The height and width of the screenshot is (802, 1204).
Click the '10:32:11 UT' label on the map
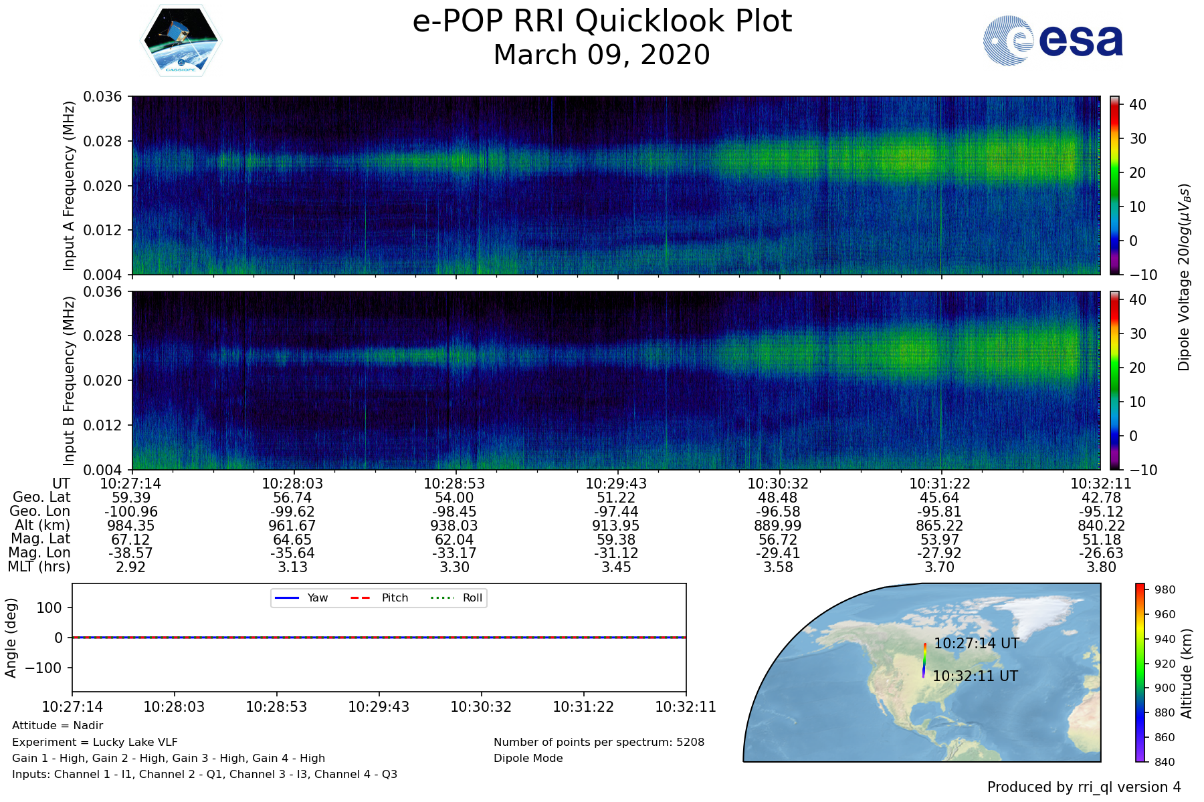click(975, 676)
